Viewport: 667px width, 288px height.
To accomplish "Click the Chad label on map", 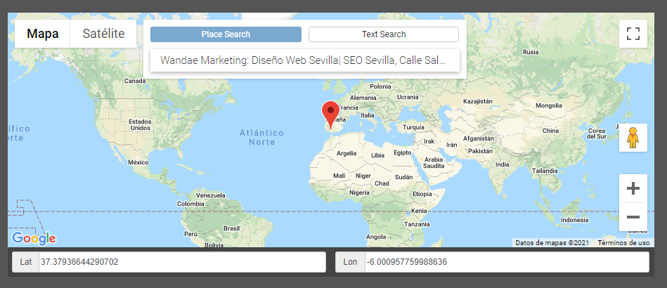I will point(382,183).
